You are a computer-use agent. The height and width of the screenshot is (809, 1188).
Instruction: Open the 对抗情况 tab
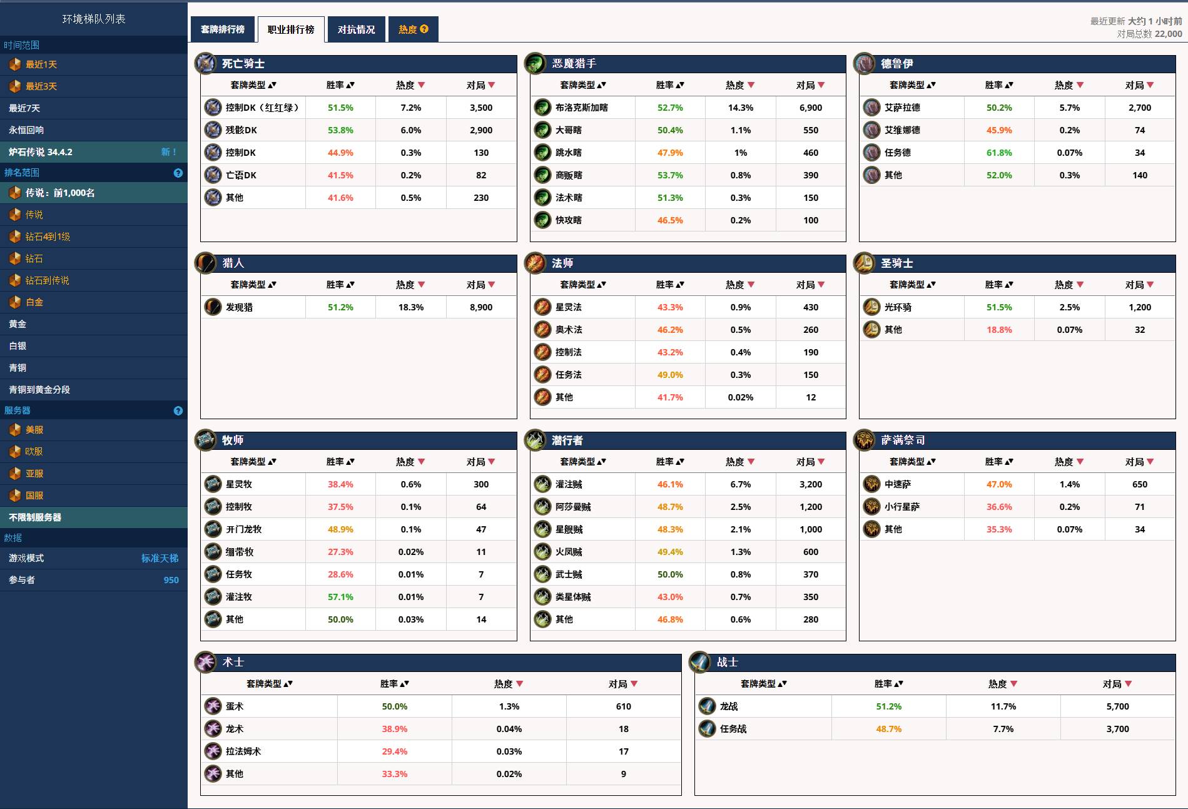click(356, 29)
